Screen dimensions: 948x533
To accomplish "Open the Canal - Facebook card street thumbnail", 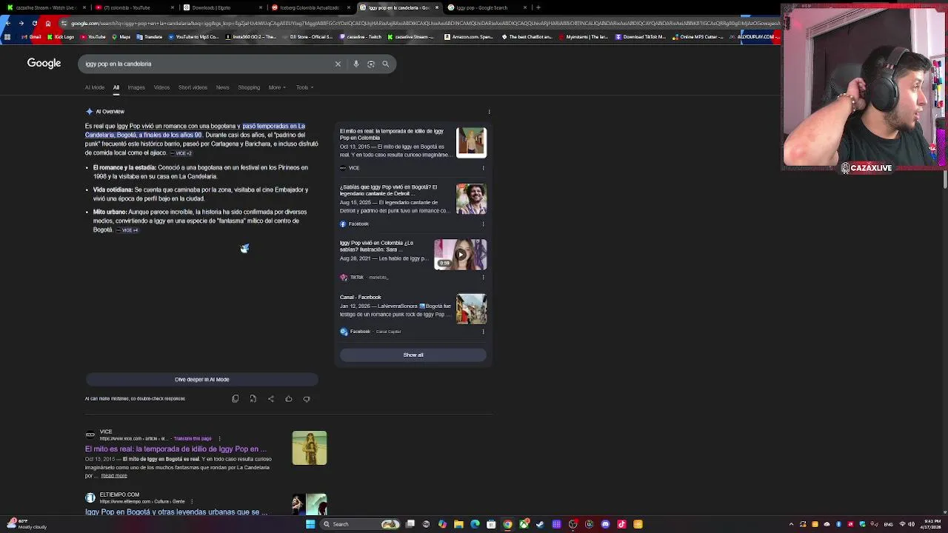I will tap(471, 309).
